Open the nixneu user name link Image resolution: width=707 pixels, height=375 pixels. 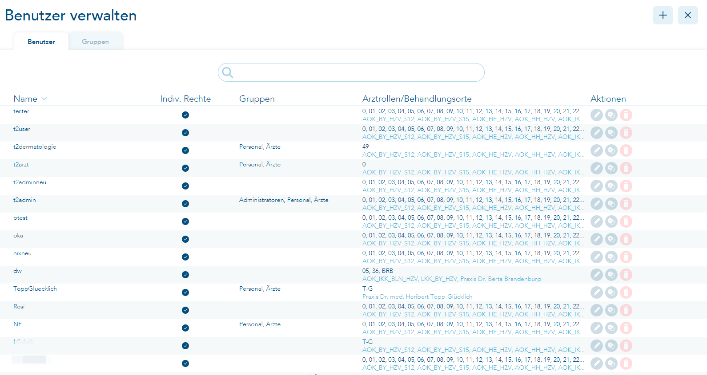click(x=22, y=253)
